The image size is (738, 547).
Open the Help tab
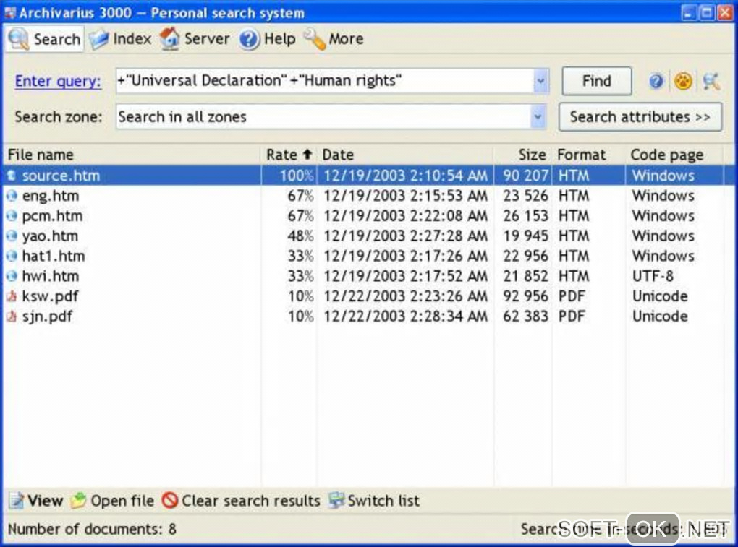267,38
